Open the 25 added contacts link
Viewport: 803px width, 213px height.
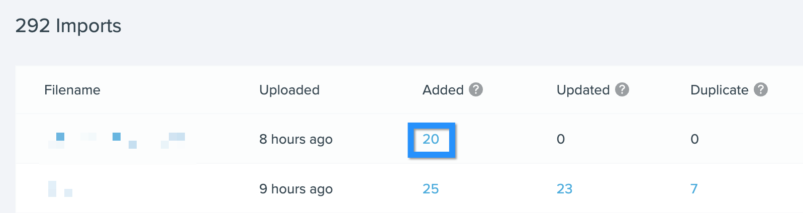(x=431, y=189)
